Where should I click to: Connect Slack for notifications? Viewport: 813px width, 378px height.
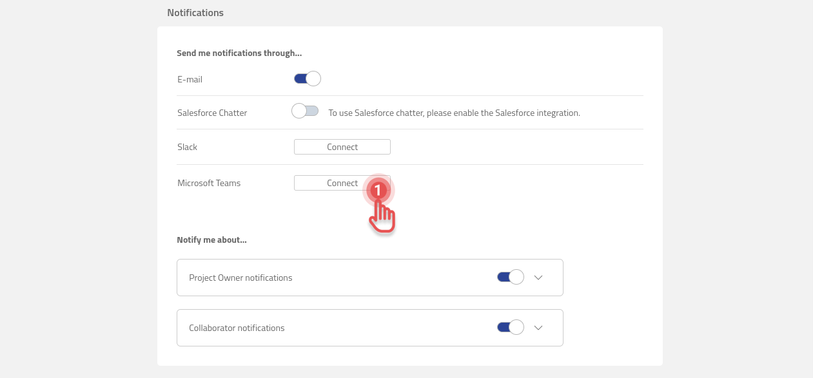(x=342, y=147)
